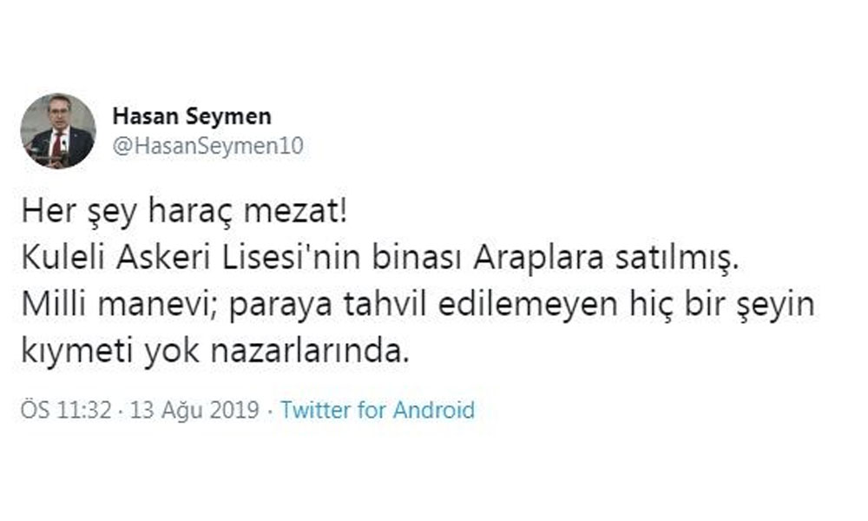The image size is (868, 521).
Task: Click the ÖS 11:32 timestamp
Action: [x=67, y=410]
